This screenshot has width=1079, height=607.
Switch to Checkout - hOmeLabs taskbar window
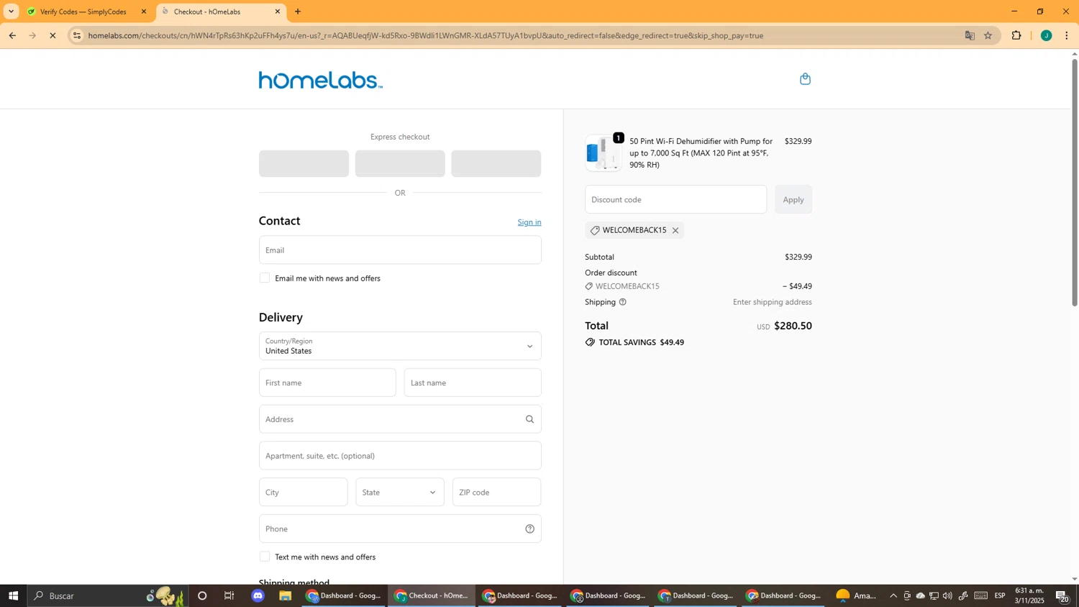click(432, 595)
